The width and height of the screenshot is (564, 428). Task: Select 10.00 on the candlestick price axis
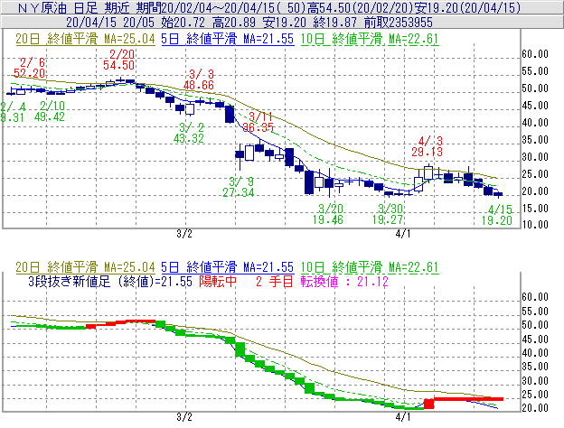[x=535, y=225]
